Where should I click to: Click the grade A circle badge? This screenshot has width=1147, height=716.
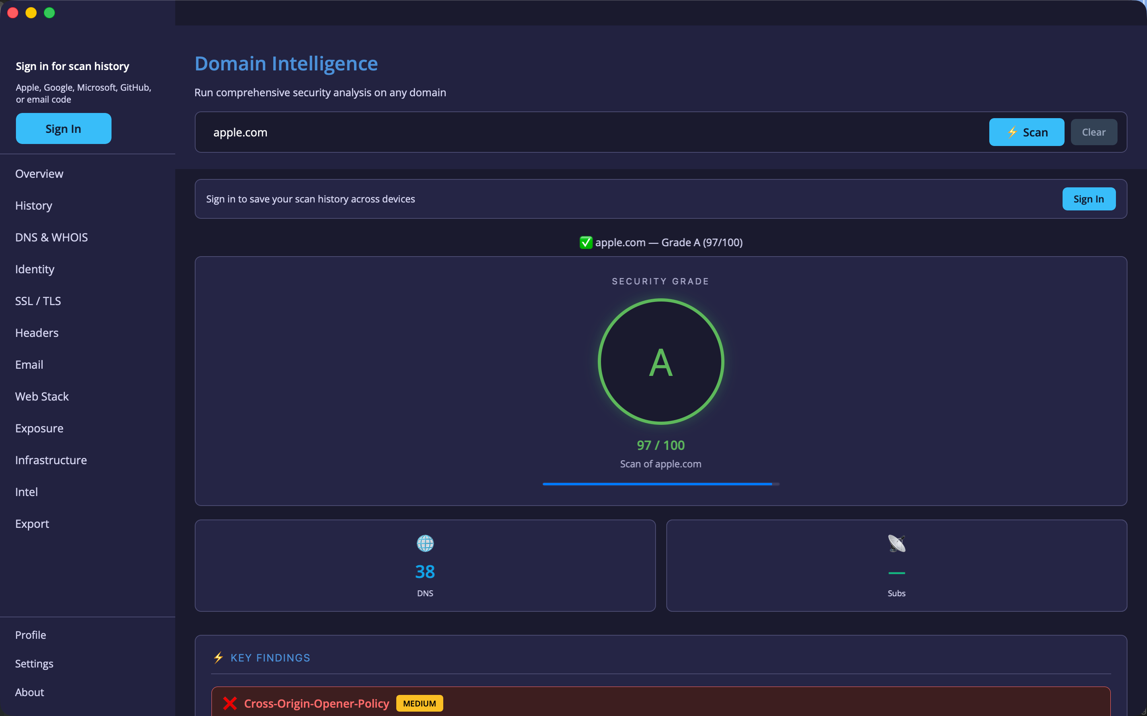point(661,361)
